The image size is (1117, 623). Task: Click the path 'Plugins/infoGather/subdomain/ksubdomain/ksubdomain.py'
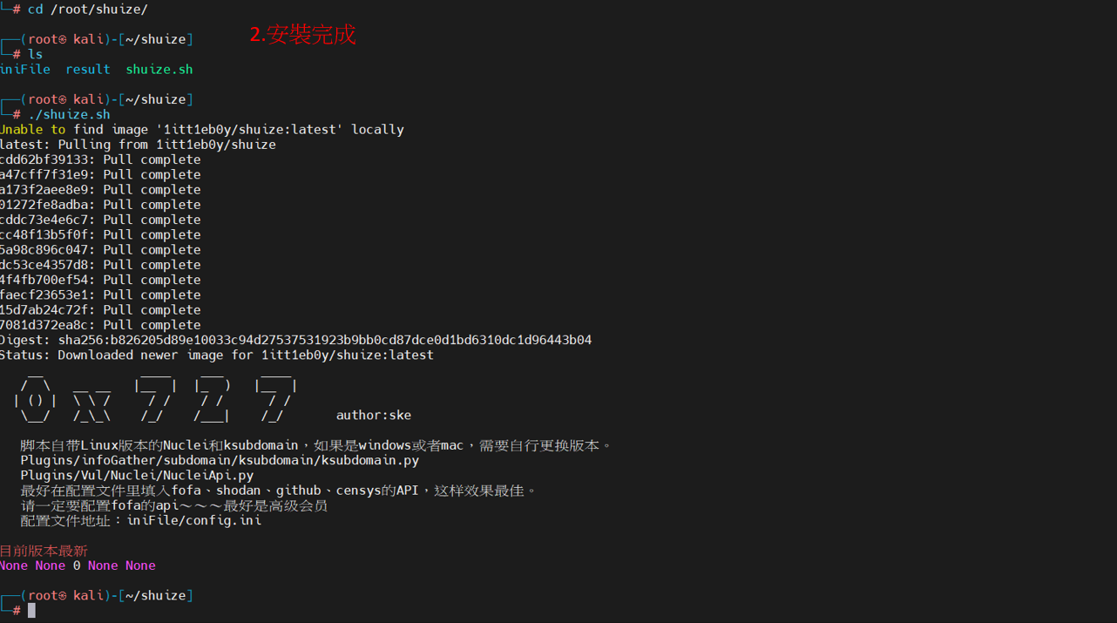pyautogui.click(x=220, y=460)
